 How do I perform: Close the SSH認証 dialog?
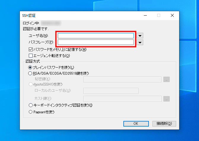172,15
